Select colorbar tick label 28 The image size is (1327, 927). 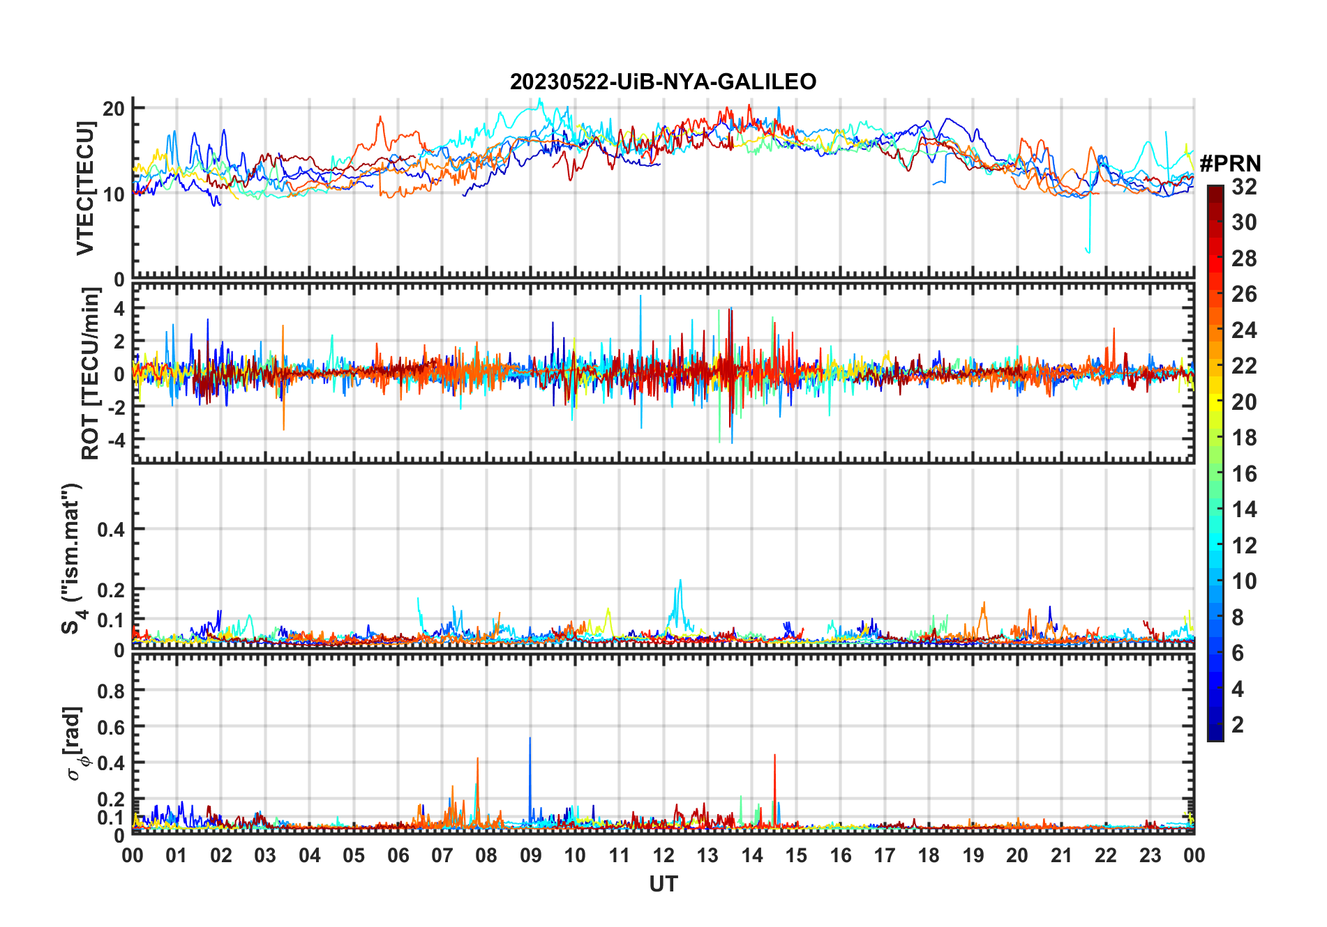tap(1244, 258)
